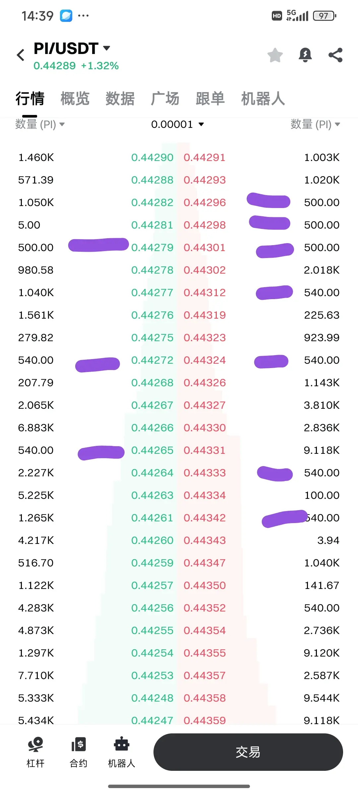The image size is (358, 795).
Task: Open the price alert bell icon
Action: click(305, 55)
